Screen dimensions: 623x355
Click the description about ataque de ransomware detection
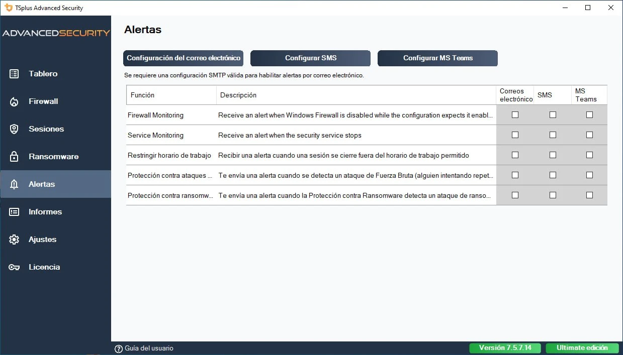pyautogui.click(x=355, y=196)
